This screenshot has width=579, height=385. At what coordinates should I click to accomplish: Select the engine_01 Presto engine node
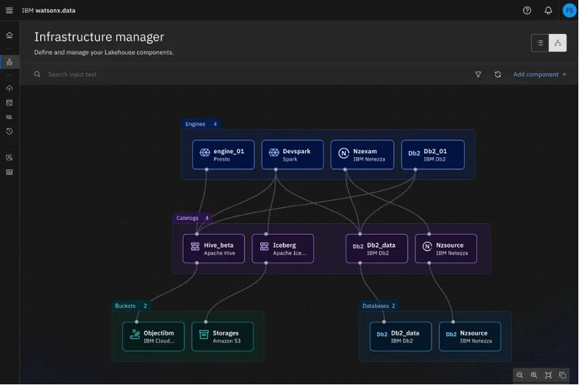point(224,154)
